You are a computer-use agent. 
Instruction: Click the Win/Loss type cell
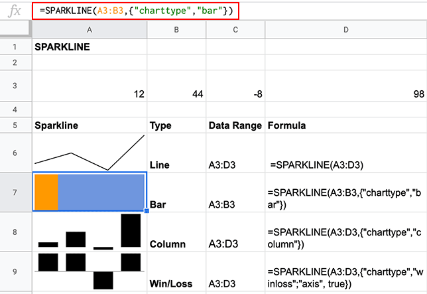pos(176,271)
